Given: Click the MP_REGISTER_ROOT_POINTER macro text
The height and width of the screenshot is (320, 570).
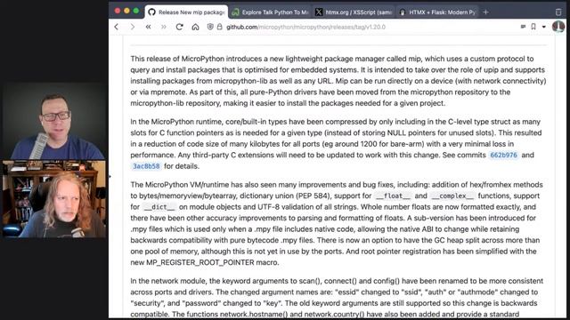Looking at the screenshot, I should pyautogui.click(x=200, y=262).
